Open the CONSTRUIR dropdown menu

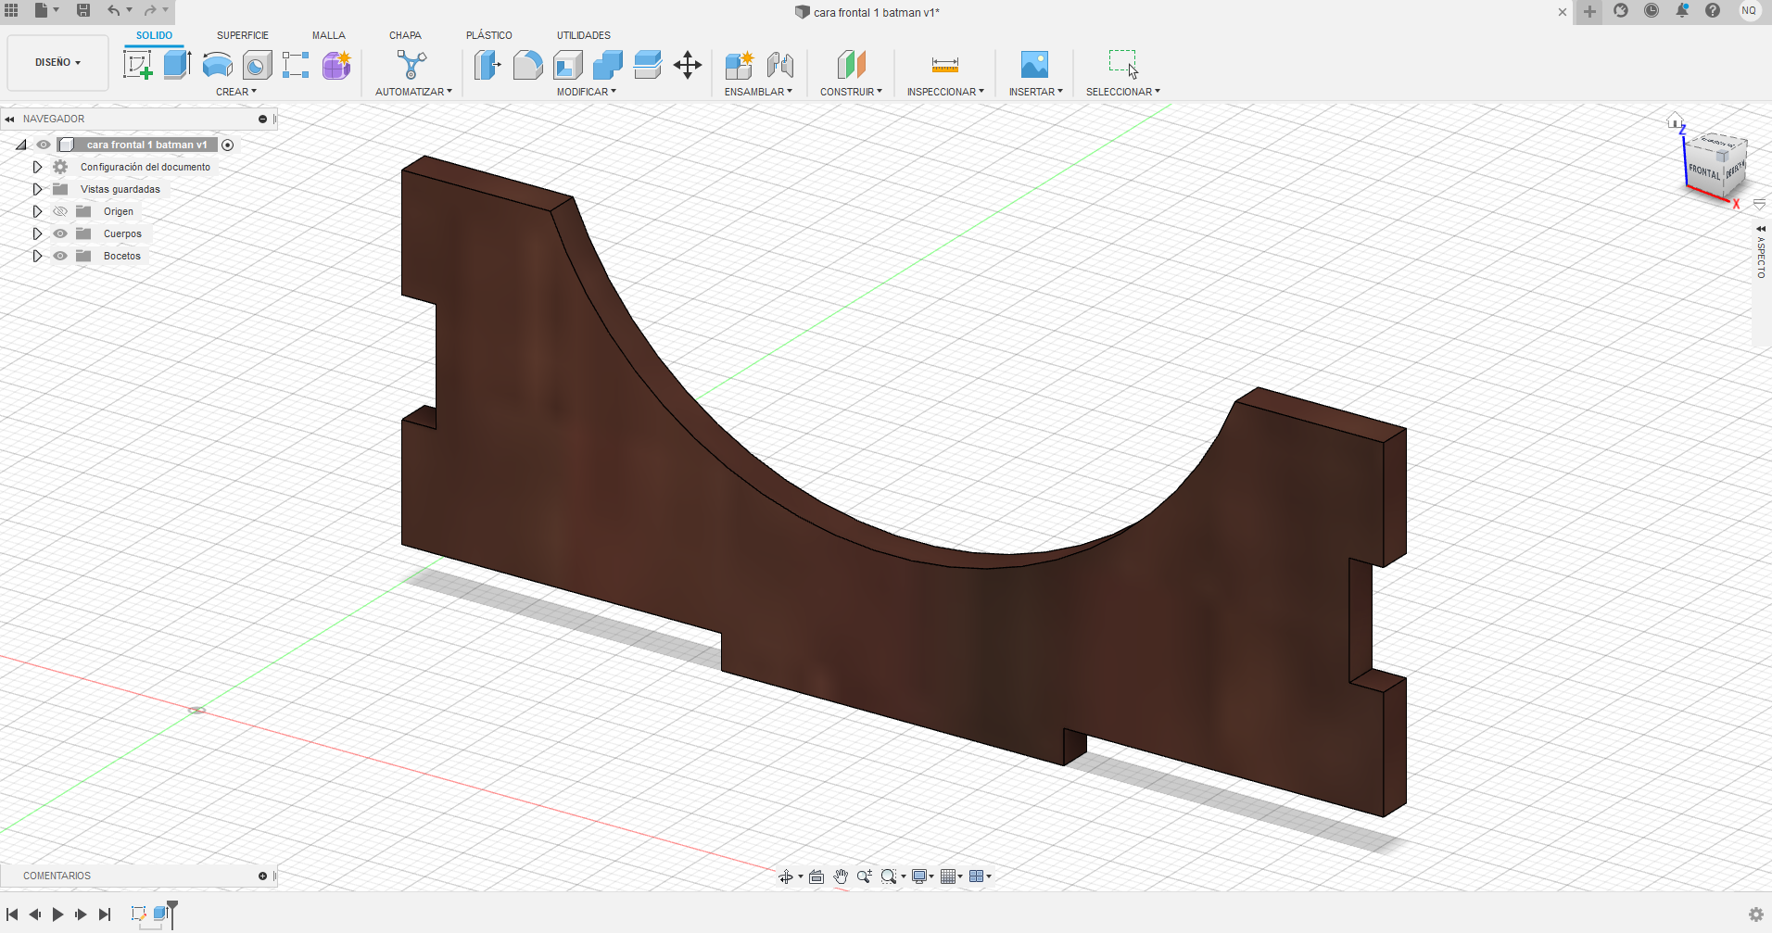tap(851, 92)
